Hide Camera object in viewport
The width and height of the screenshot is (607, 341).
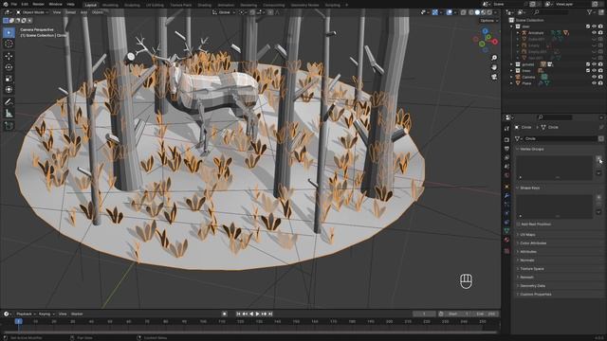[594, 77]
